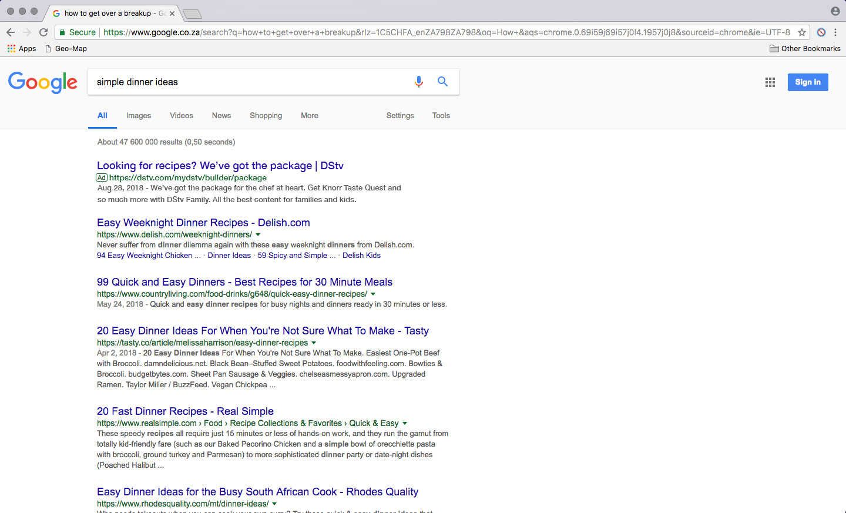Click the green Secure padlock indicator

[78, 32]
